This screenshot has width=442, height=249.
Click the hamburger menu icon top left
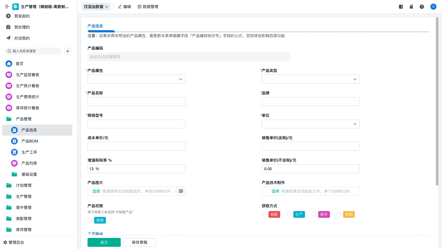pos(7,7)
